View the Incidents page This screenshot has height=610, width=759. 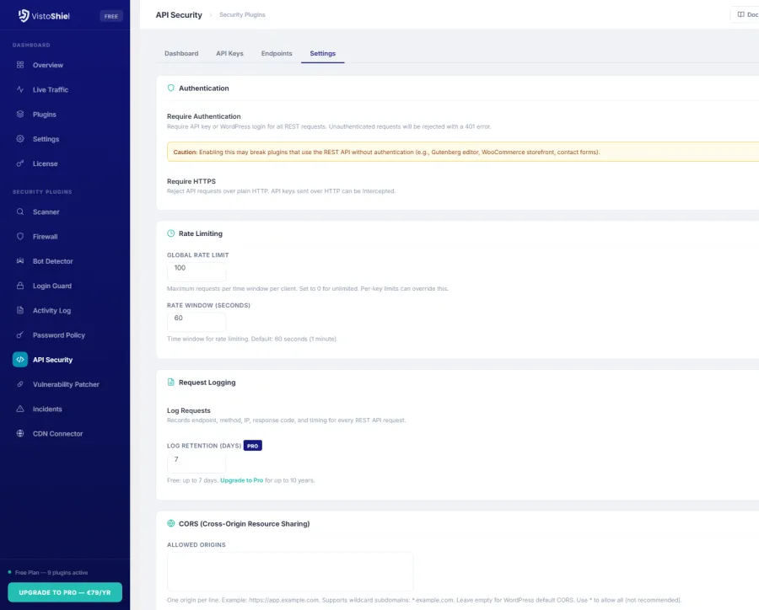click(49, 409)
